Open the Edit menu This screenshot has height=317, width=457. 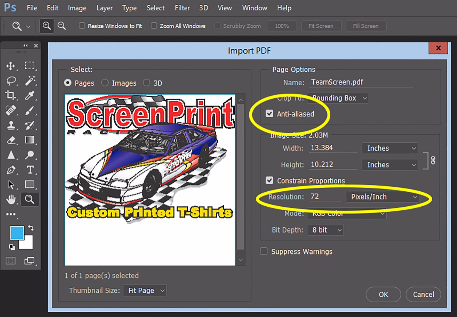pos(53,8)
